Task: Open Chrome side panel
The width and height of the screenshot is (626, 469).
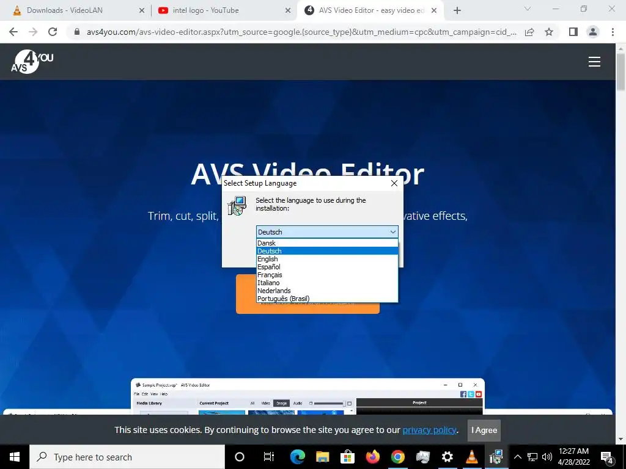Action: [573, 32]
